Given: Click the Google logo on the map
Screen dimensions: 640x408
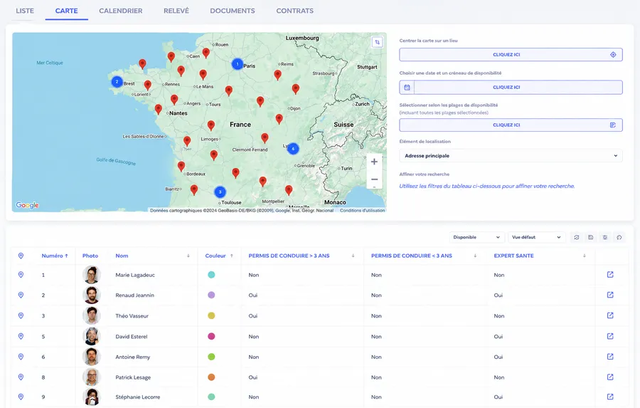Looking at the screenshot, I should coord(27,205).
